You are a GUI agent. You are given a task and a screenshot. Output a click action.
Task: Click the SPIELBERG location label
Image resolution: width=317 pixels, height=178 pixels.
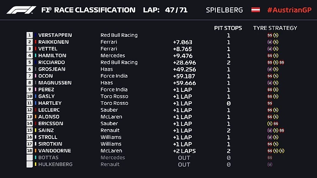[x=225, y=10]
